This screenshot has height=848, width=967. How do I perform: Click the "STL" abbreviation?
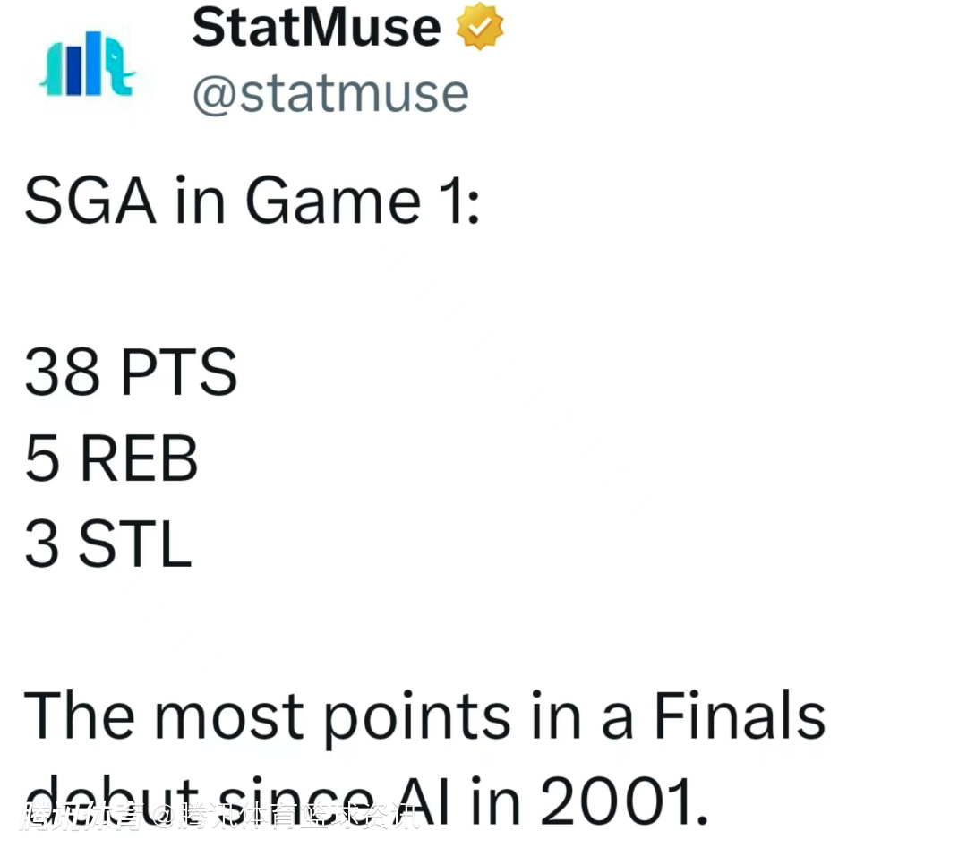tap(135, 544)
